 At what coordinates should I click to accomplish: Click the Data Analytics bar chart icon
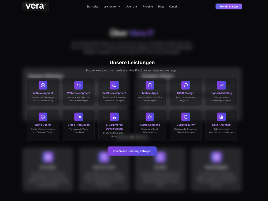pos(221,117)
